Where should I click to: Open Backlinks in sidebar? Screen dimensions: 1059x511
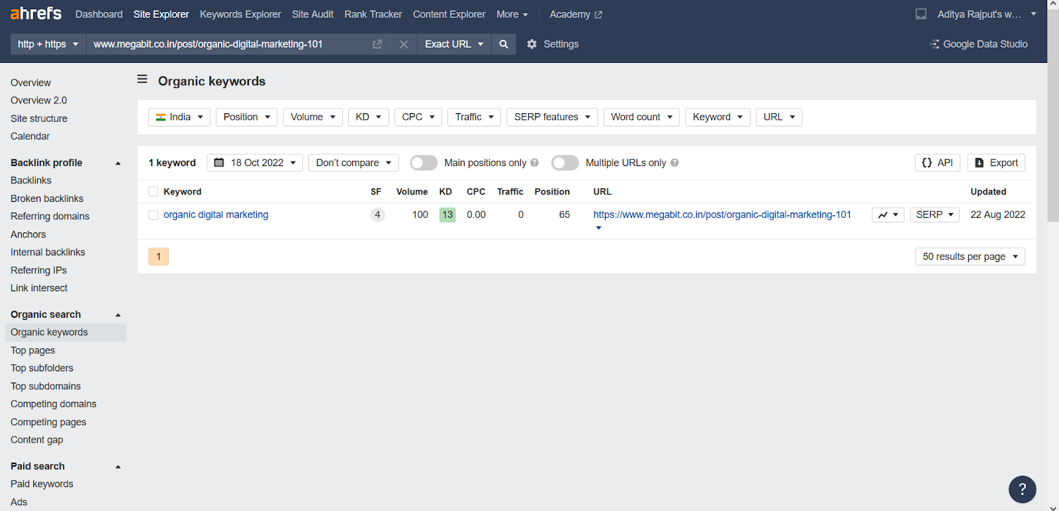(x=31, y=181)
